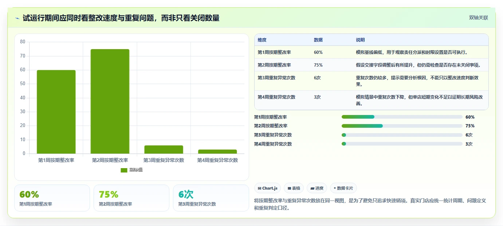This screenshot has height=226, width=503.
Task: Click the 第4周重复异常次数 bar in the chart
Action: pos(217,151)
